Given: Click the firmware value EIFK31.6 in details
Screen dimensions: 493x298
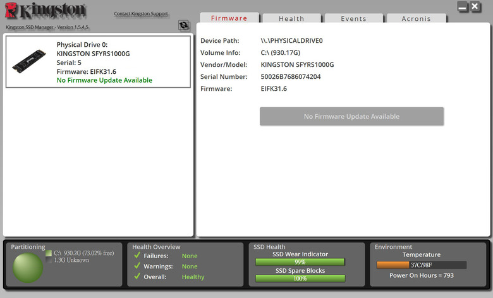Looking at the screenshot, I should click(x=274, y=88).
